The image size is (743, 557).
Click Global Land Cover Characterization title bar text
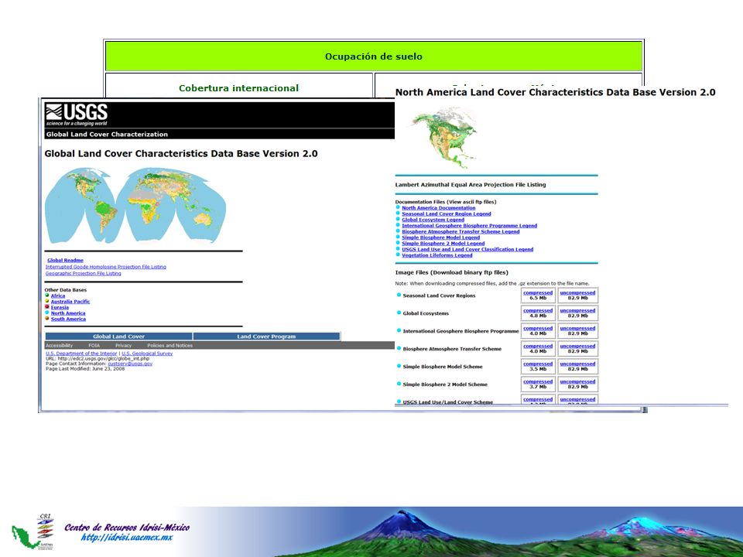(107, 135)
